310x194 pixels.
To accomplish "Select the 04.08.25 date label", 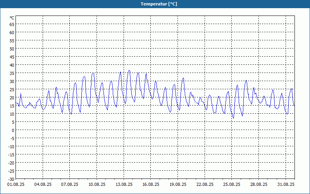I will point(43,184).
